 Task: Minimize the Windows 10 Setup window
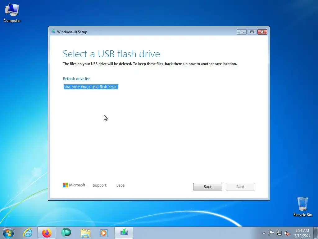click(x=242, y=32)
